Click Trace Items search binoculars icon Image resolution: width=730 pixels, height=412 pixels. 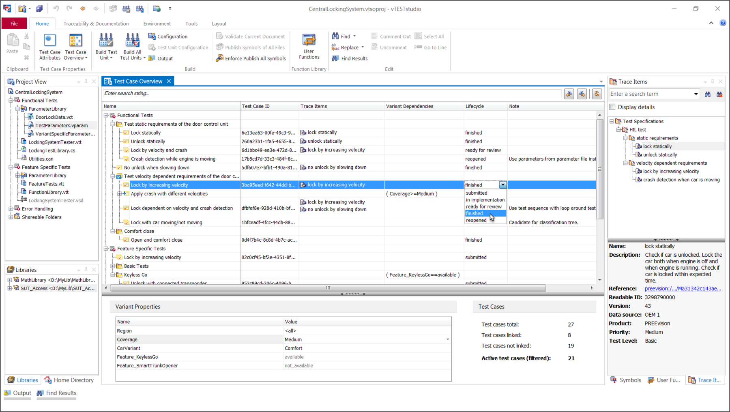pos(707,94)
